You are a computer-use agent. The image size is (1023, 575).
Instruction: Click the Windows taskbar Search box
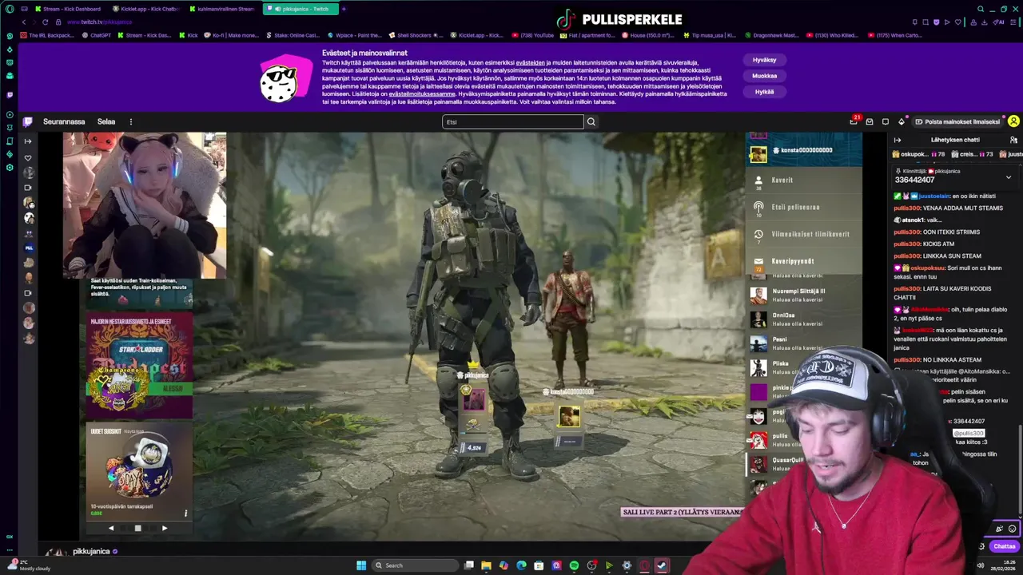tap(415, 565)
